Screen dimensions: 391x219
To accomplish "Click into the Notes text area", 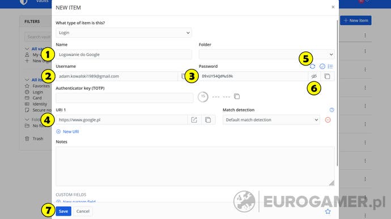I will (x=195, y=166).
